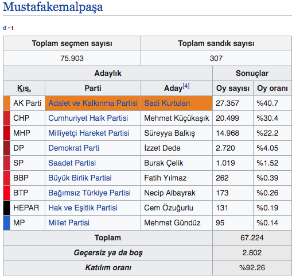This screenshot has width=292, height=276.
Task: Click the 'Oy oranı' column header
Action: [x=272, y=89]
